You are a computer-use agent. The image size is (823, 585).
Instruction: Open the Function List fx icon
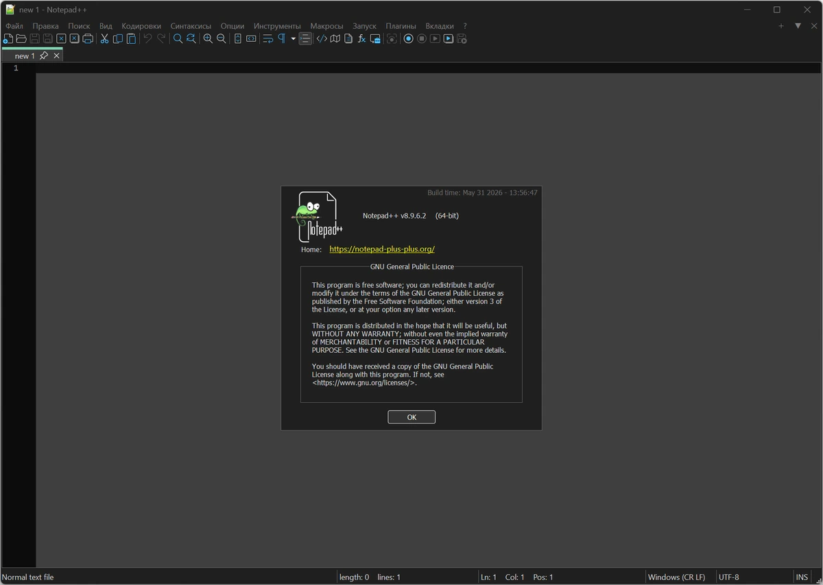(x=361, y=39)
